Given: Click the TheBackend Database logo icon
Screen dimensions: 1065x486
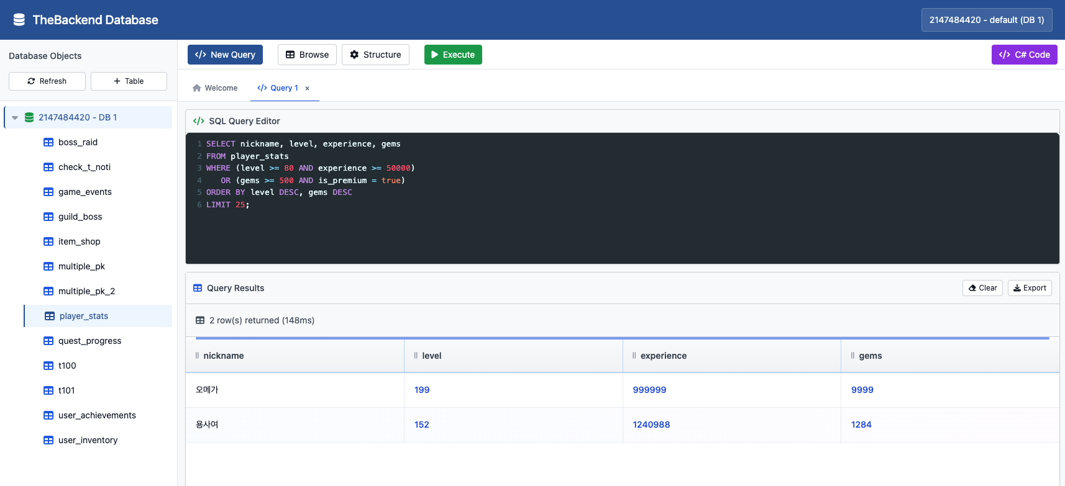Looking at the screenshot, I should point(19,20).
